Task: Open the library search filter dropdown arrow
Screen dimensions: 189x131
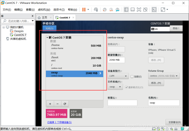Action: click(x=33, y=21)
